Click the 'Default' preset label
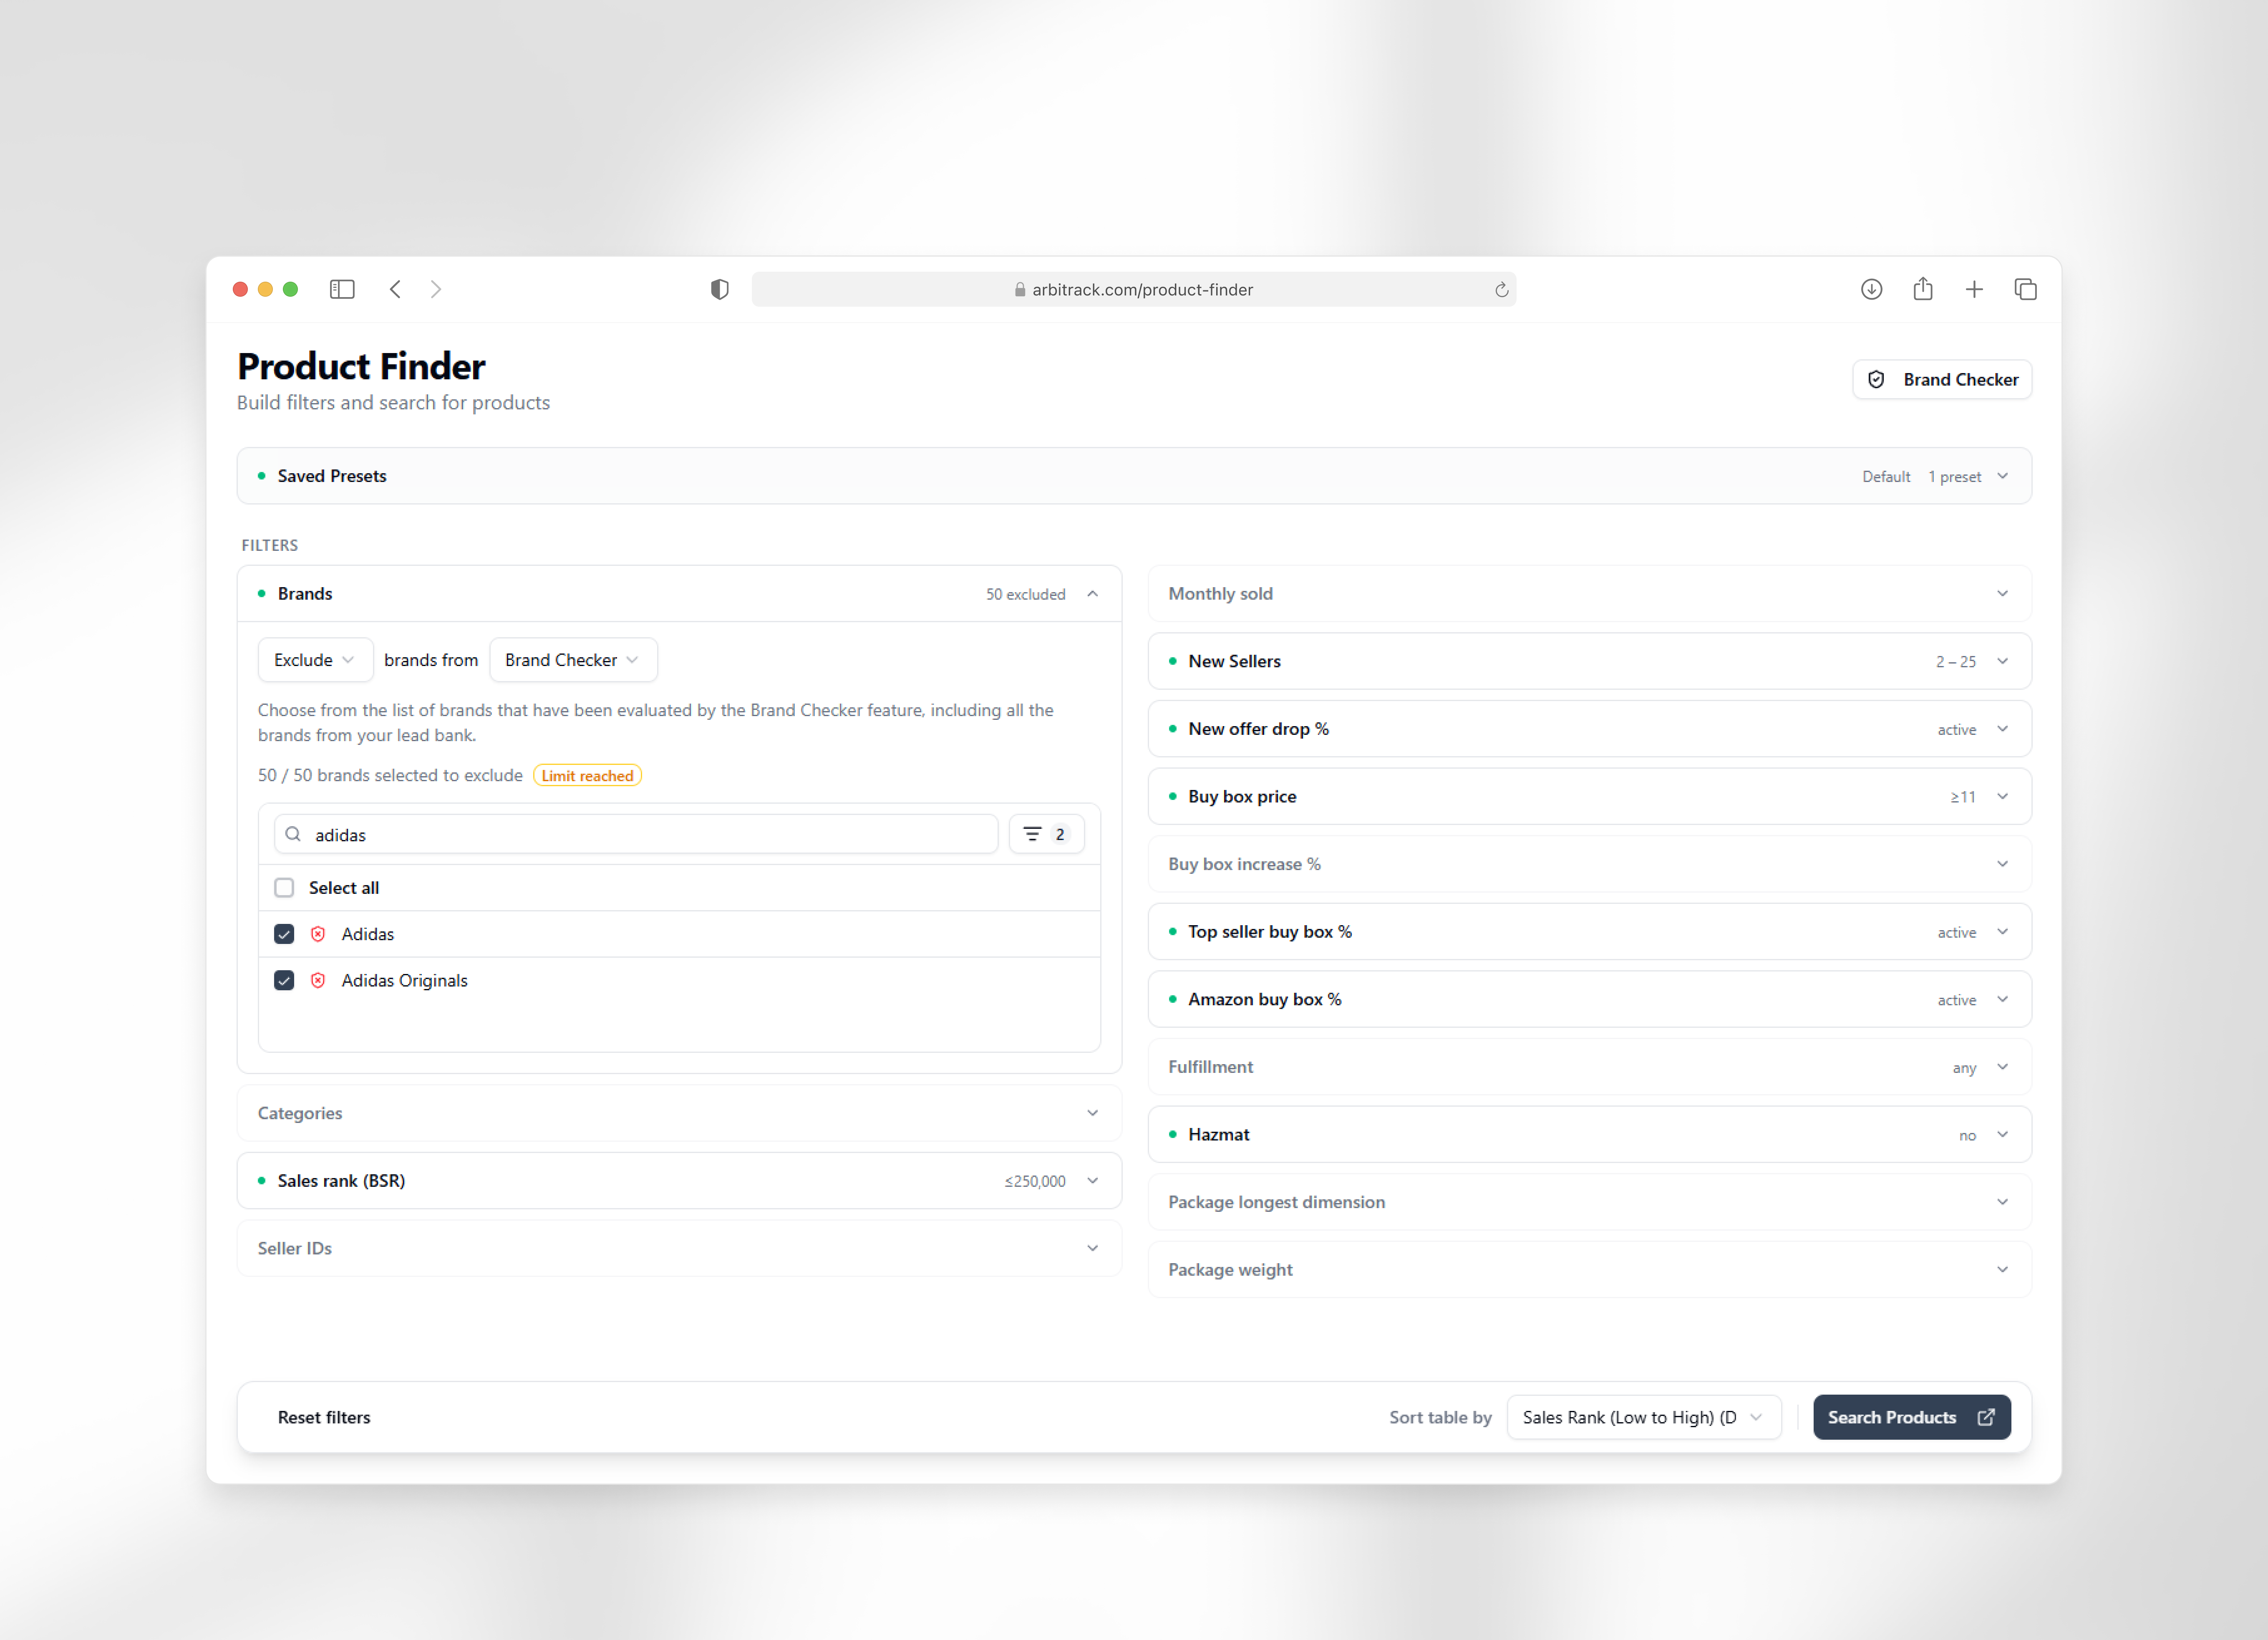The height and width of the screenshot is (1640, 2268). click(1886, 477)
